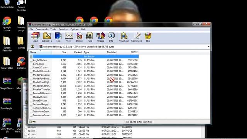Select Shape3D.class file

pos(84,100)
